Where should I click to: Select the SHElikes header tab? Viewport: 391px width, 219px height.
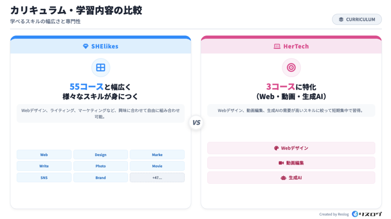point(101,46)
